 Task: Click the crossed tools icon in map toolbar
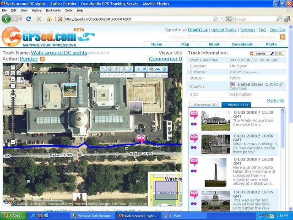point(145,69)
